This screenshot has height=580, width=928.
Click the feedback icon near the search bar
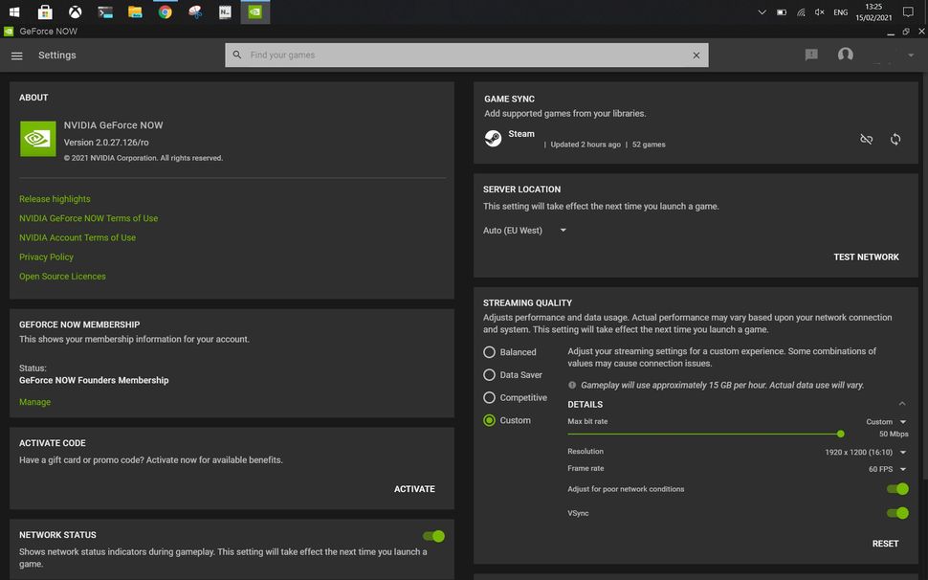(x=810, y=55)
